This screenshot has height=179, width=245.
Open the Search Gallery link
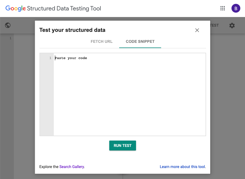pos(72,167)
